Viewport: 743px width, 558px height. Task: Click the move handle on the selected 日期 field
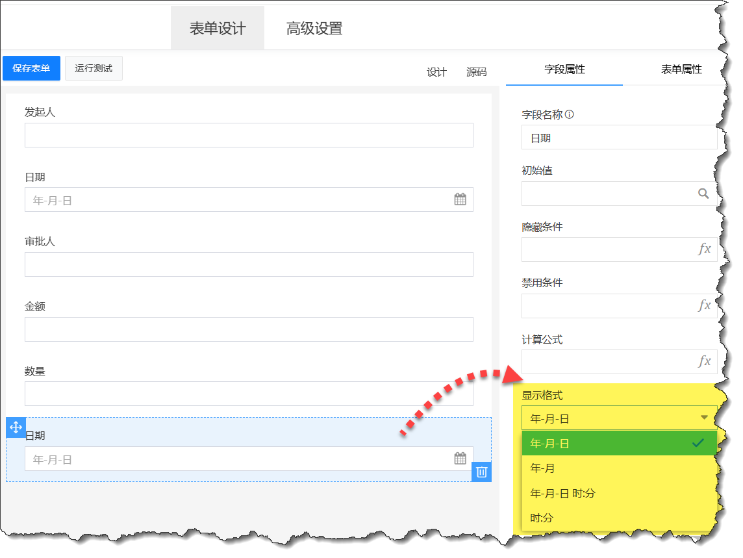[x=16, y=427]
